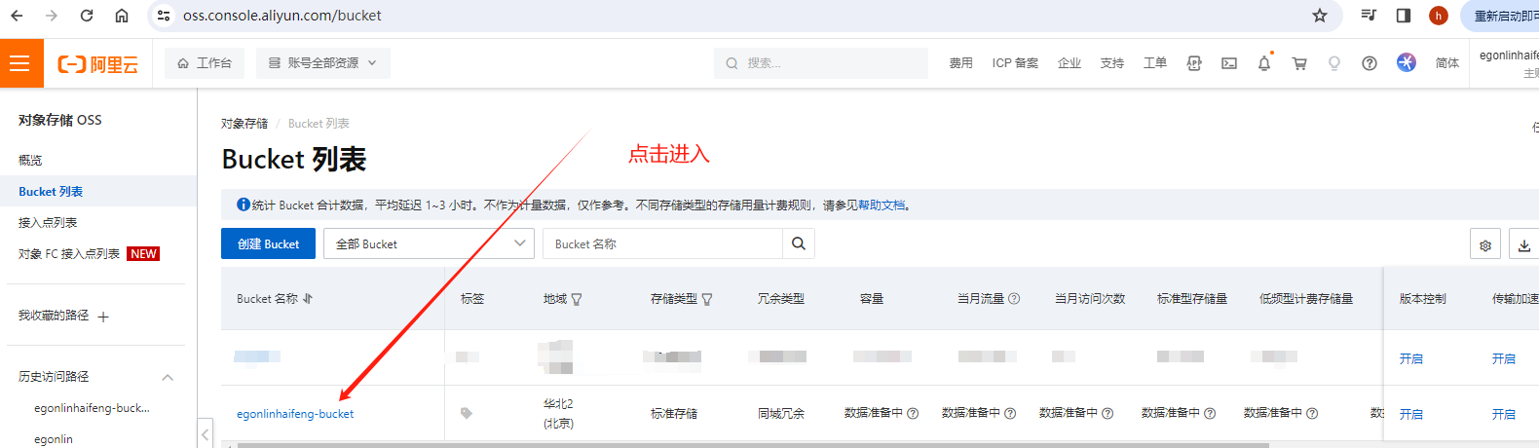Open the help question mark icon

click(x=1370, y=63)
